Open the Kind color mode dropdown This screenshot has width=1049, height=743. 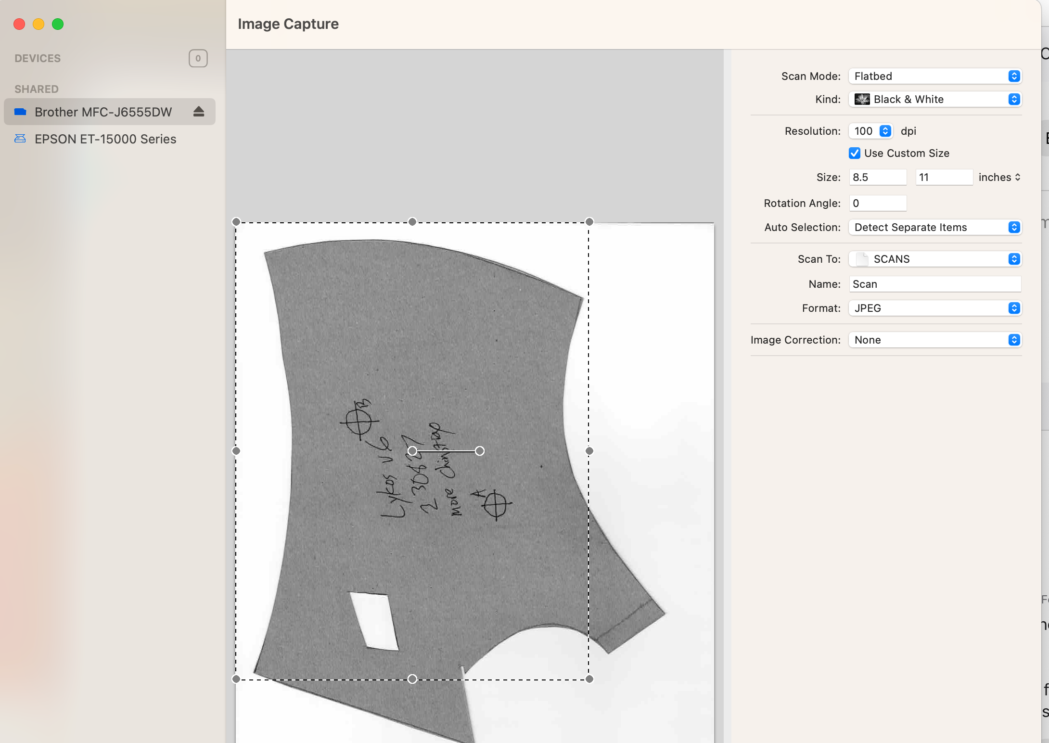point(934,99)
